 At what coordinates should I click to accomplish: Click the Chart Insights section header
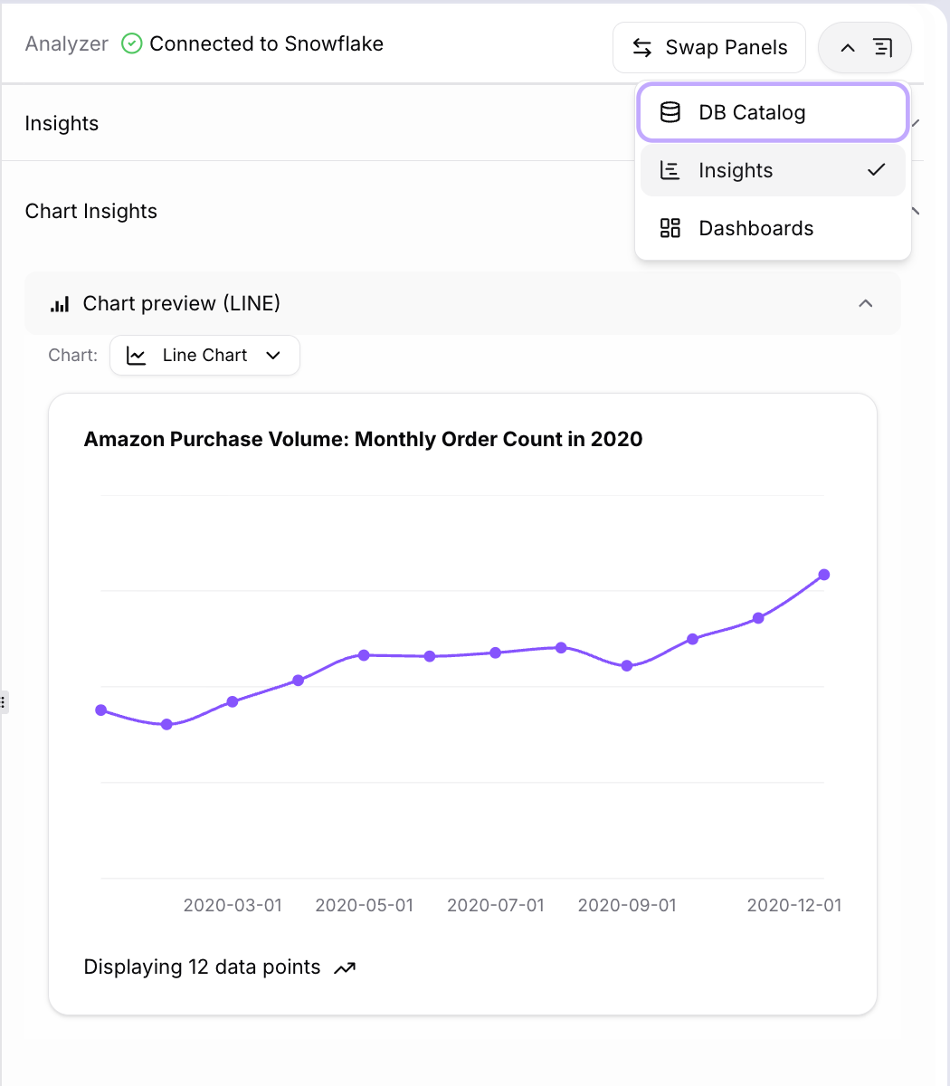click(x=91, y=211)
